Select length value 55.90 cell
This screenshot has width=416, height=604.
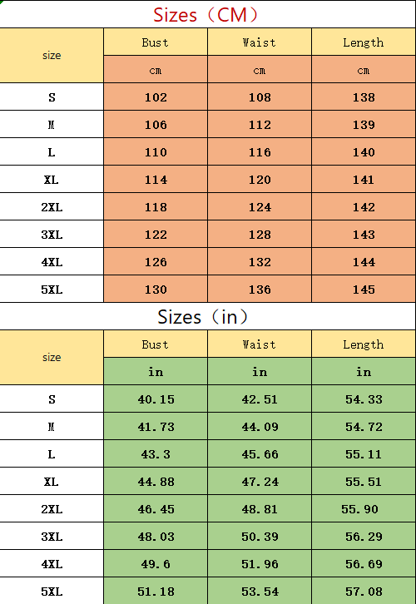pyautogui.click(x=364, y=508)
